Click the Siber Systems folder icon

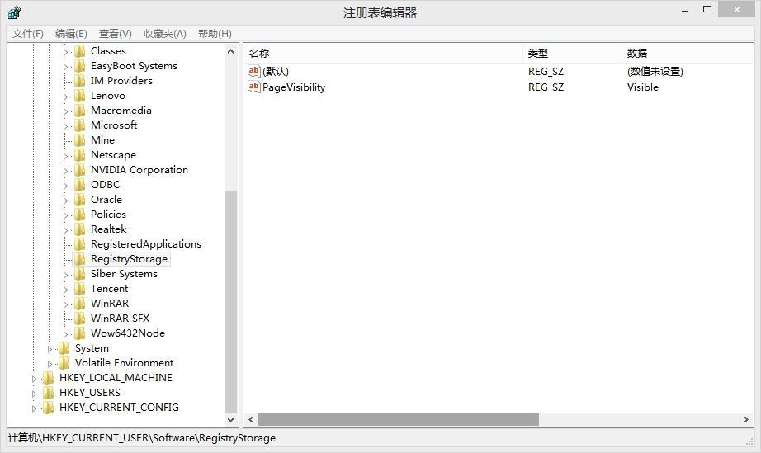(79, 274)
